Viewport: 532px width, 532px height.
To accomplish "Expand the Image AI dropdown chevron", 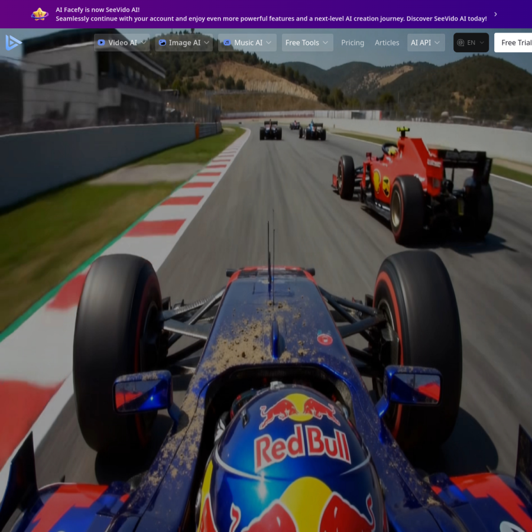I will (207, 43).
